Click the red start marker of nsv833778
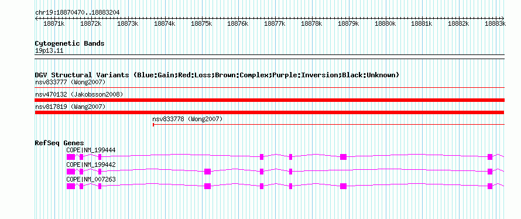 (153, 125)
